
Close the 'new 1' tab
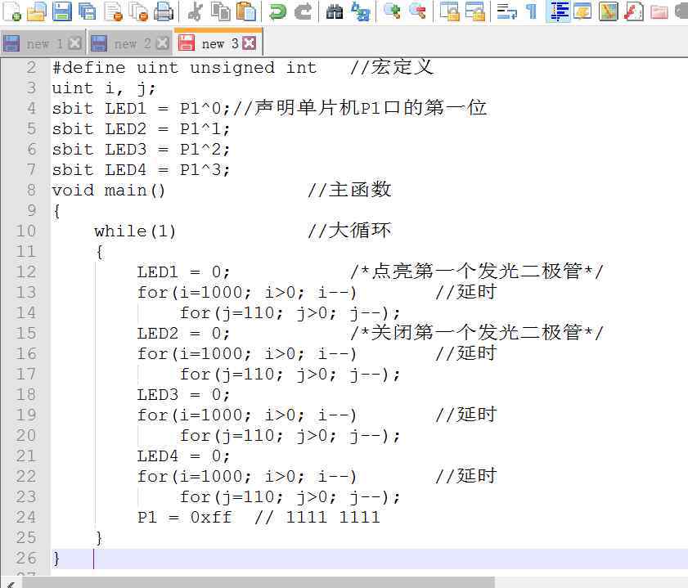point(75,43)
